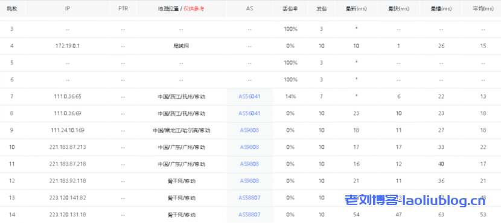Click the 中国/黑龙江/哈尔滨/移动 location cell
The image size is (501, 223).
pos(181,130)
